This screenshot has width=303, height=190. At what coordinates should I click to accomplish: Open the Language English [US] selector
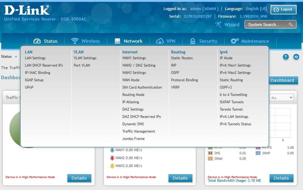click(x=256, y=9)
